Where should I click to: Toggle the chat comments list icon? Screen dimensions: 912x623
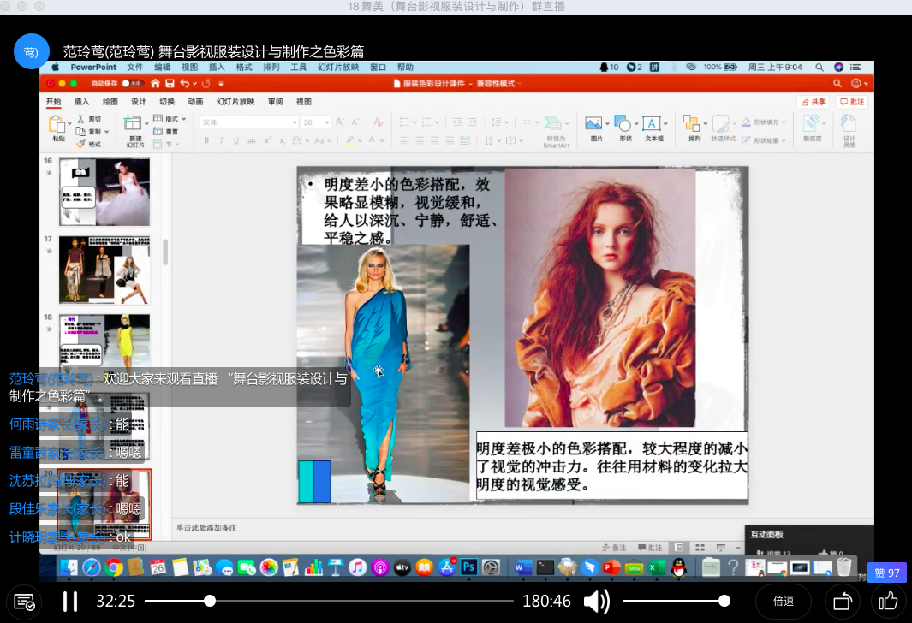pyautogui.click(x=24, y=602)
